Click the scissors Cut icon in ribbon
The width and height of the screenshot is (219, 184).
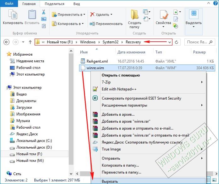pyautogui.click(x=44, y=12)
